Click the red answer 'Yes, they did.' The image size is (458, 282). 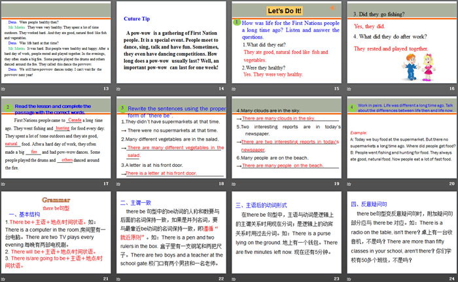click(x=369, y=26)
